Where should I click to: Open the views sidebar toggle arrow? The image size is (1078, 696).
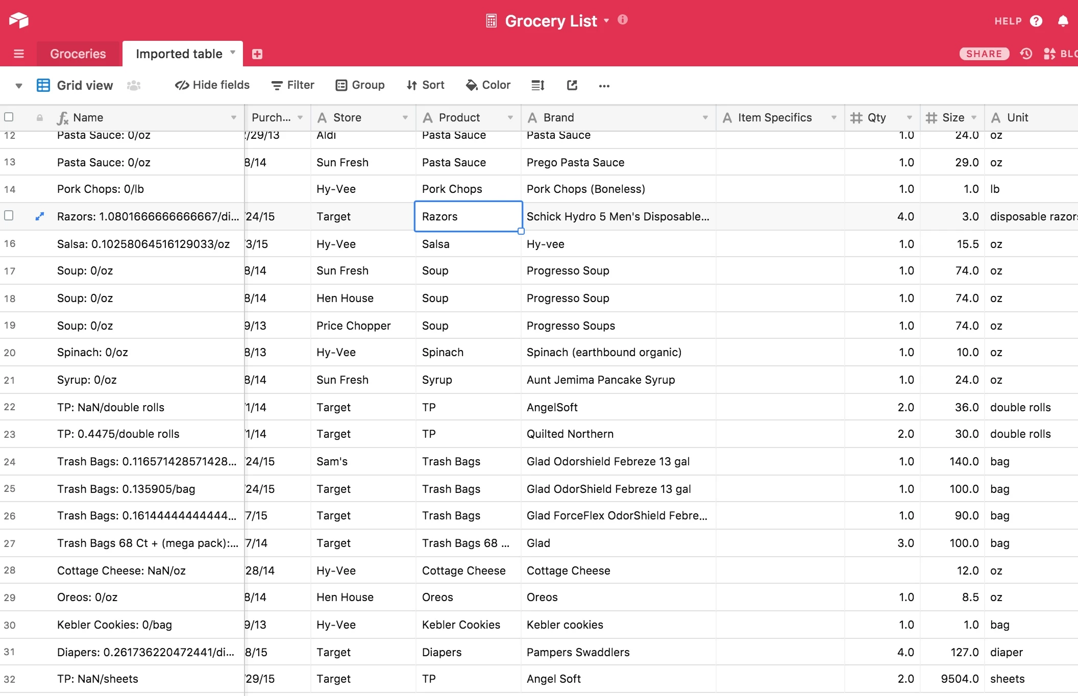(x=19, y=86)
